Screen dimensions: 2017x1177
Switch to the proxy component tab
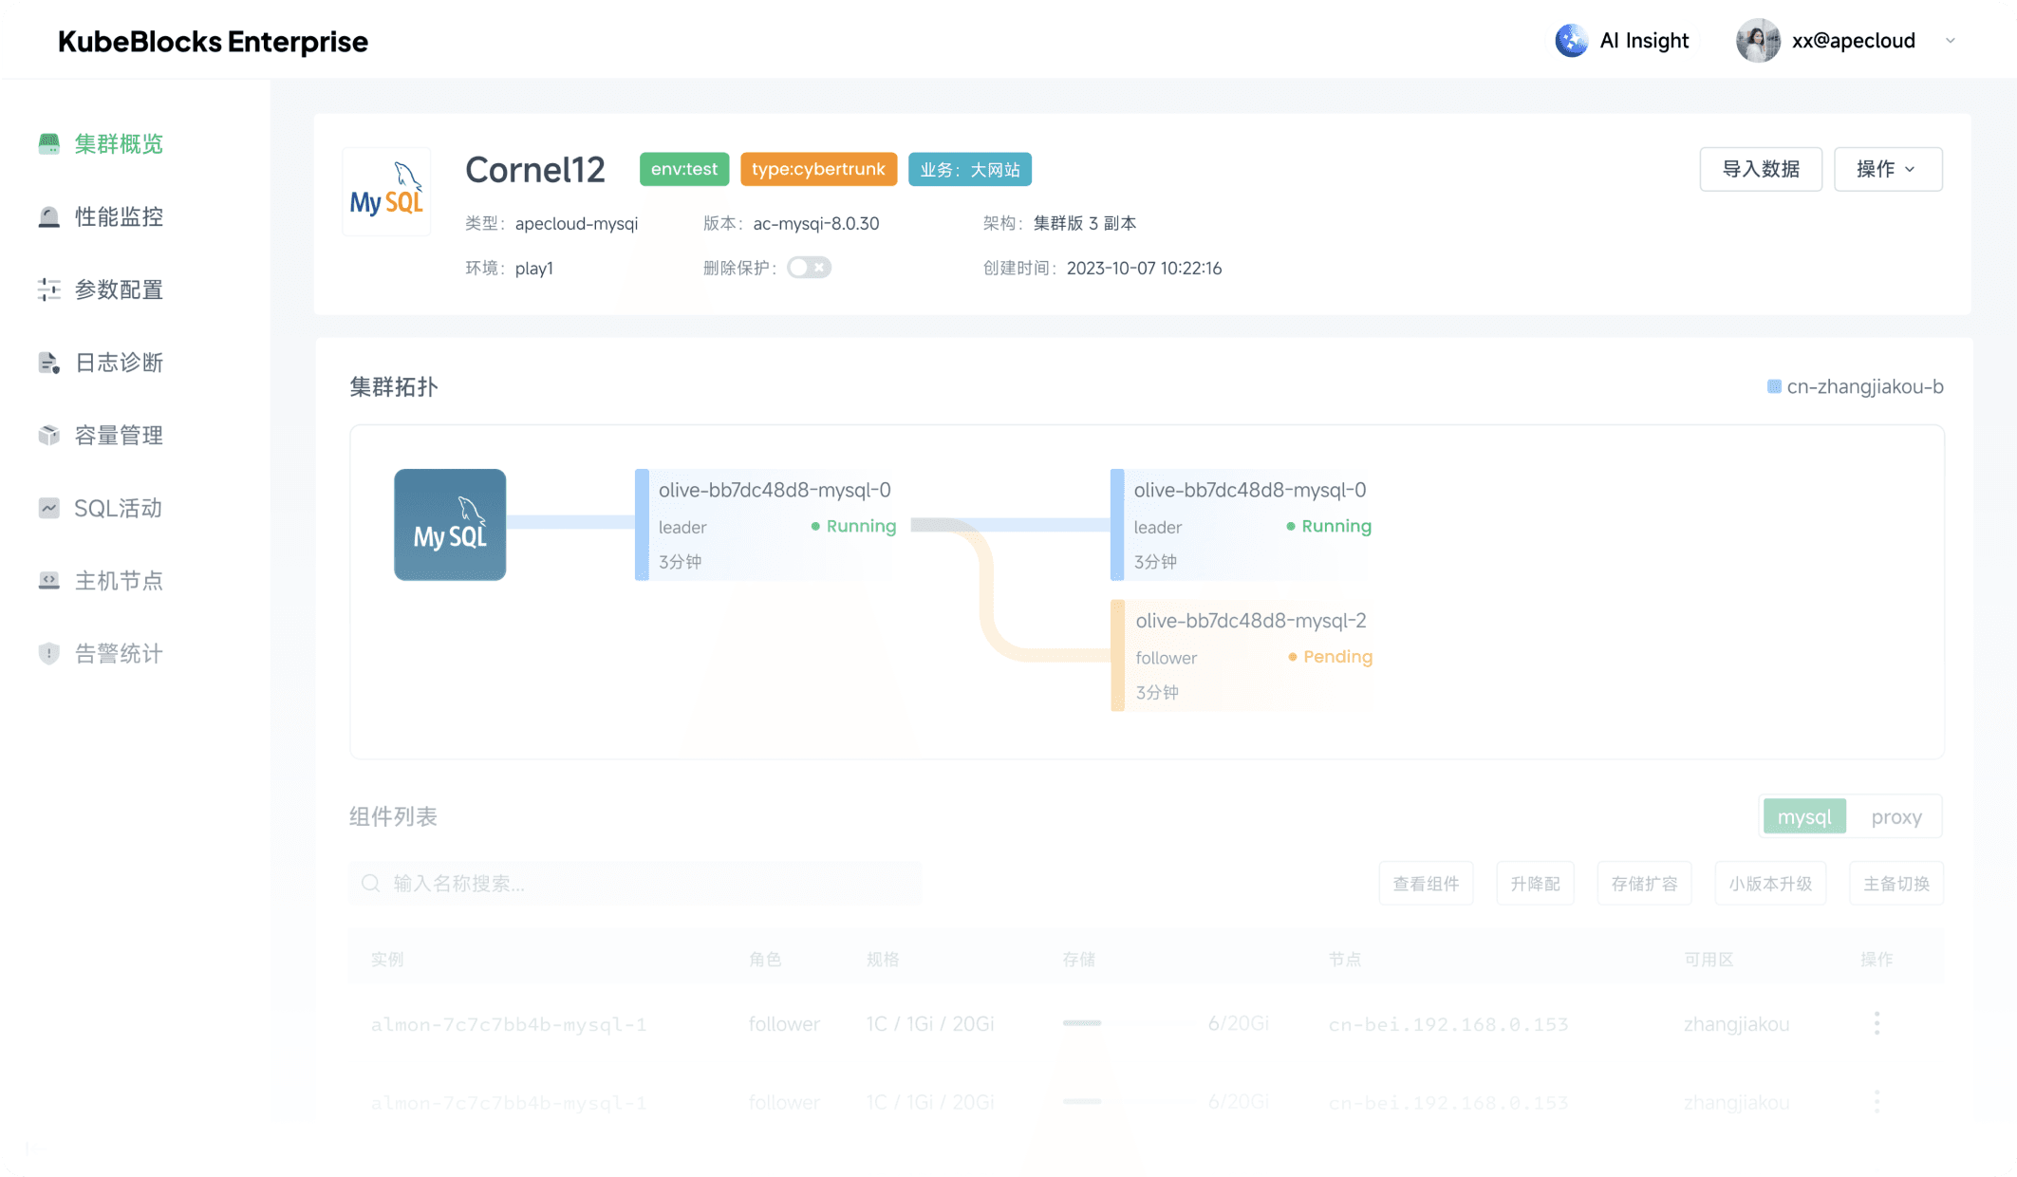[1896, 817]
